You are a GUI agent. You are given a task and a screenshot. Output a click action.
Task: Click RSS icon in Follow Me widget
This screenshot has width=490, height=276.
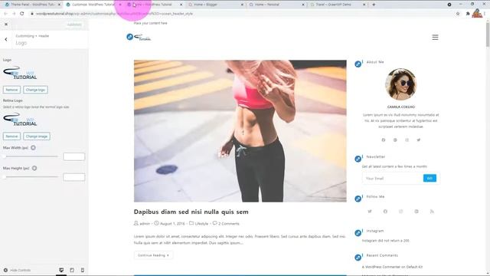432,212
